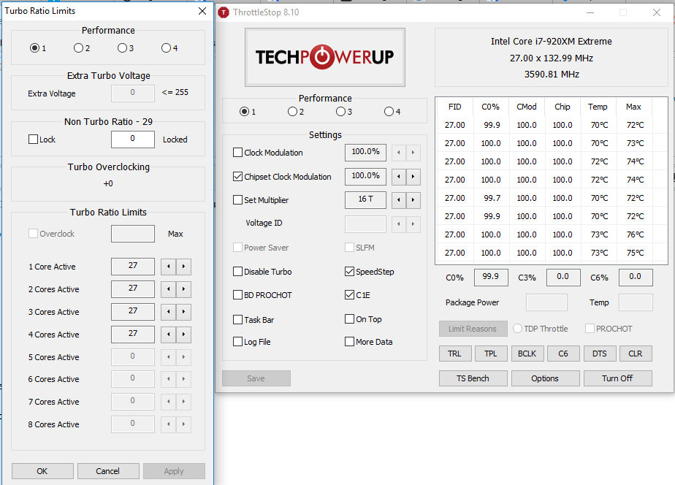675x485 pixels.
Task: Decrease the 4 Cores Active ratio
Action: pyautogui.click(x=168, y=335)
